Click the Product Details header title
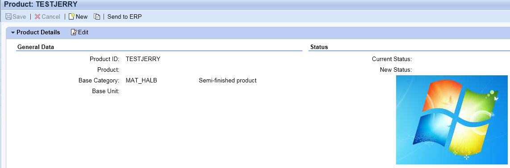 pos(38,33)
